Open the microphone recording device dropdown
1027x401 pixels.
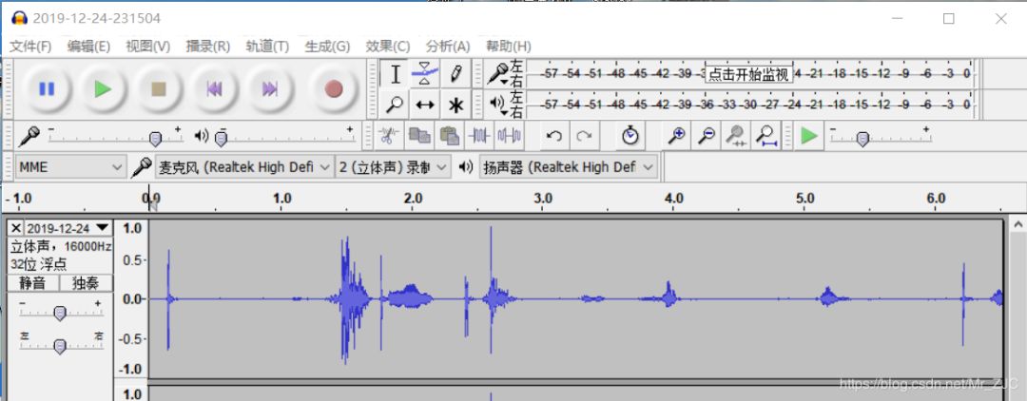pos(244,167)
